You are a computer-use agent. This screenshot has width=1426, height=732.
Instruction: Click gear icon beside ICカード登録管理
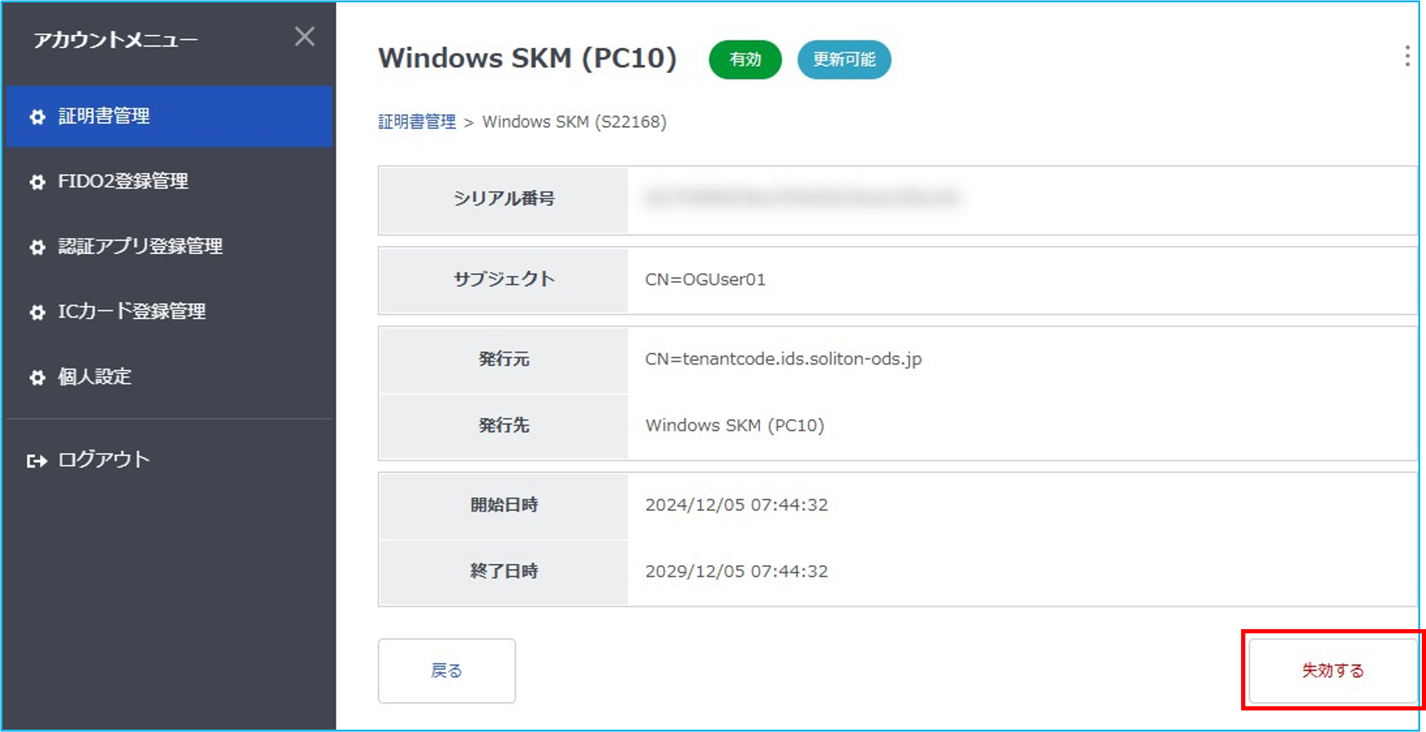click(x=38, y=312)
